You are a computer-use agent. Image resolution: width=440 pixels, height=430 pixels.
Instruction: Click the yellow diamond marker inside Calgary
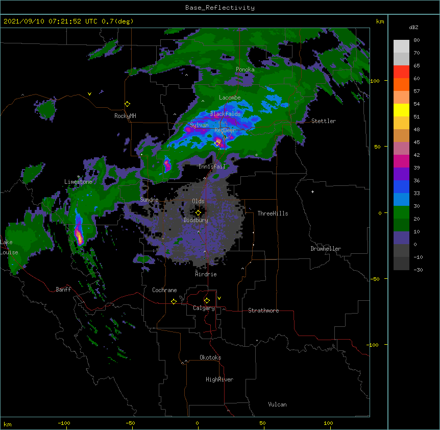tap(207, 301)
